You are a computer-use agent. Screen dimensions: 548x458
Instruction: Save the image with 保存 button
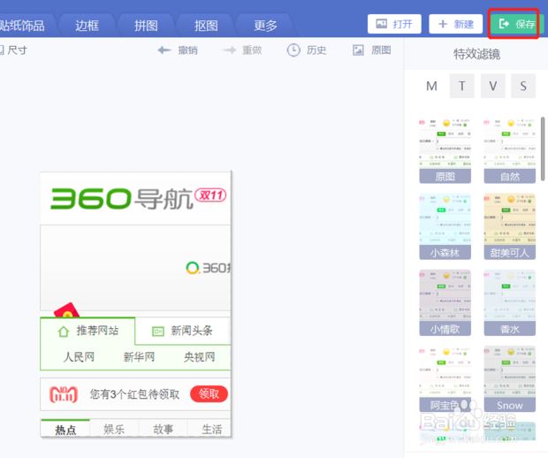[516, 24]
